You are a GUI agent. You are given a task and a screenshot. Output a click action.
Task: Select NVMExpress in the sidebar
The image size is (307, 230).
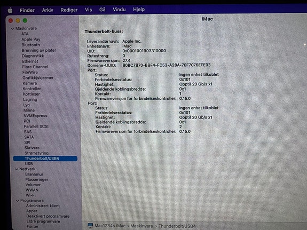point(35,116)
